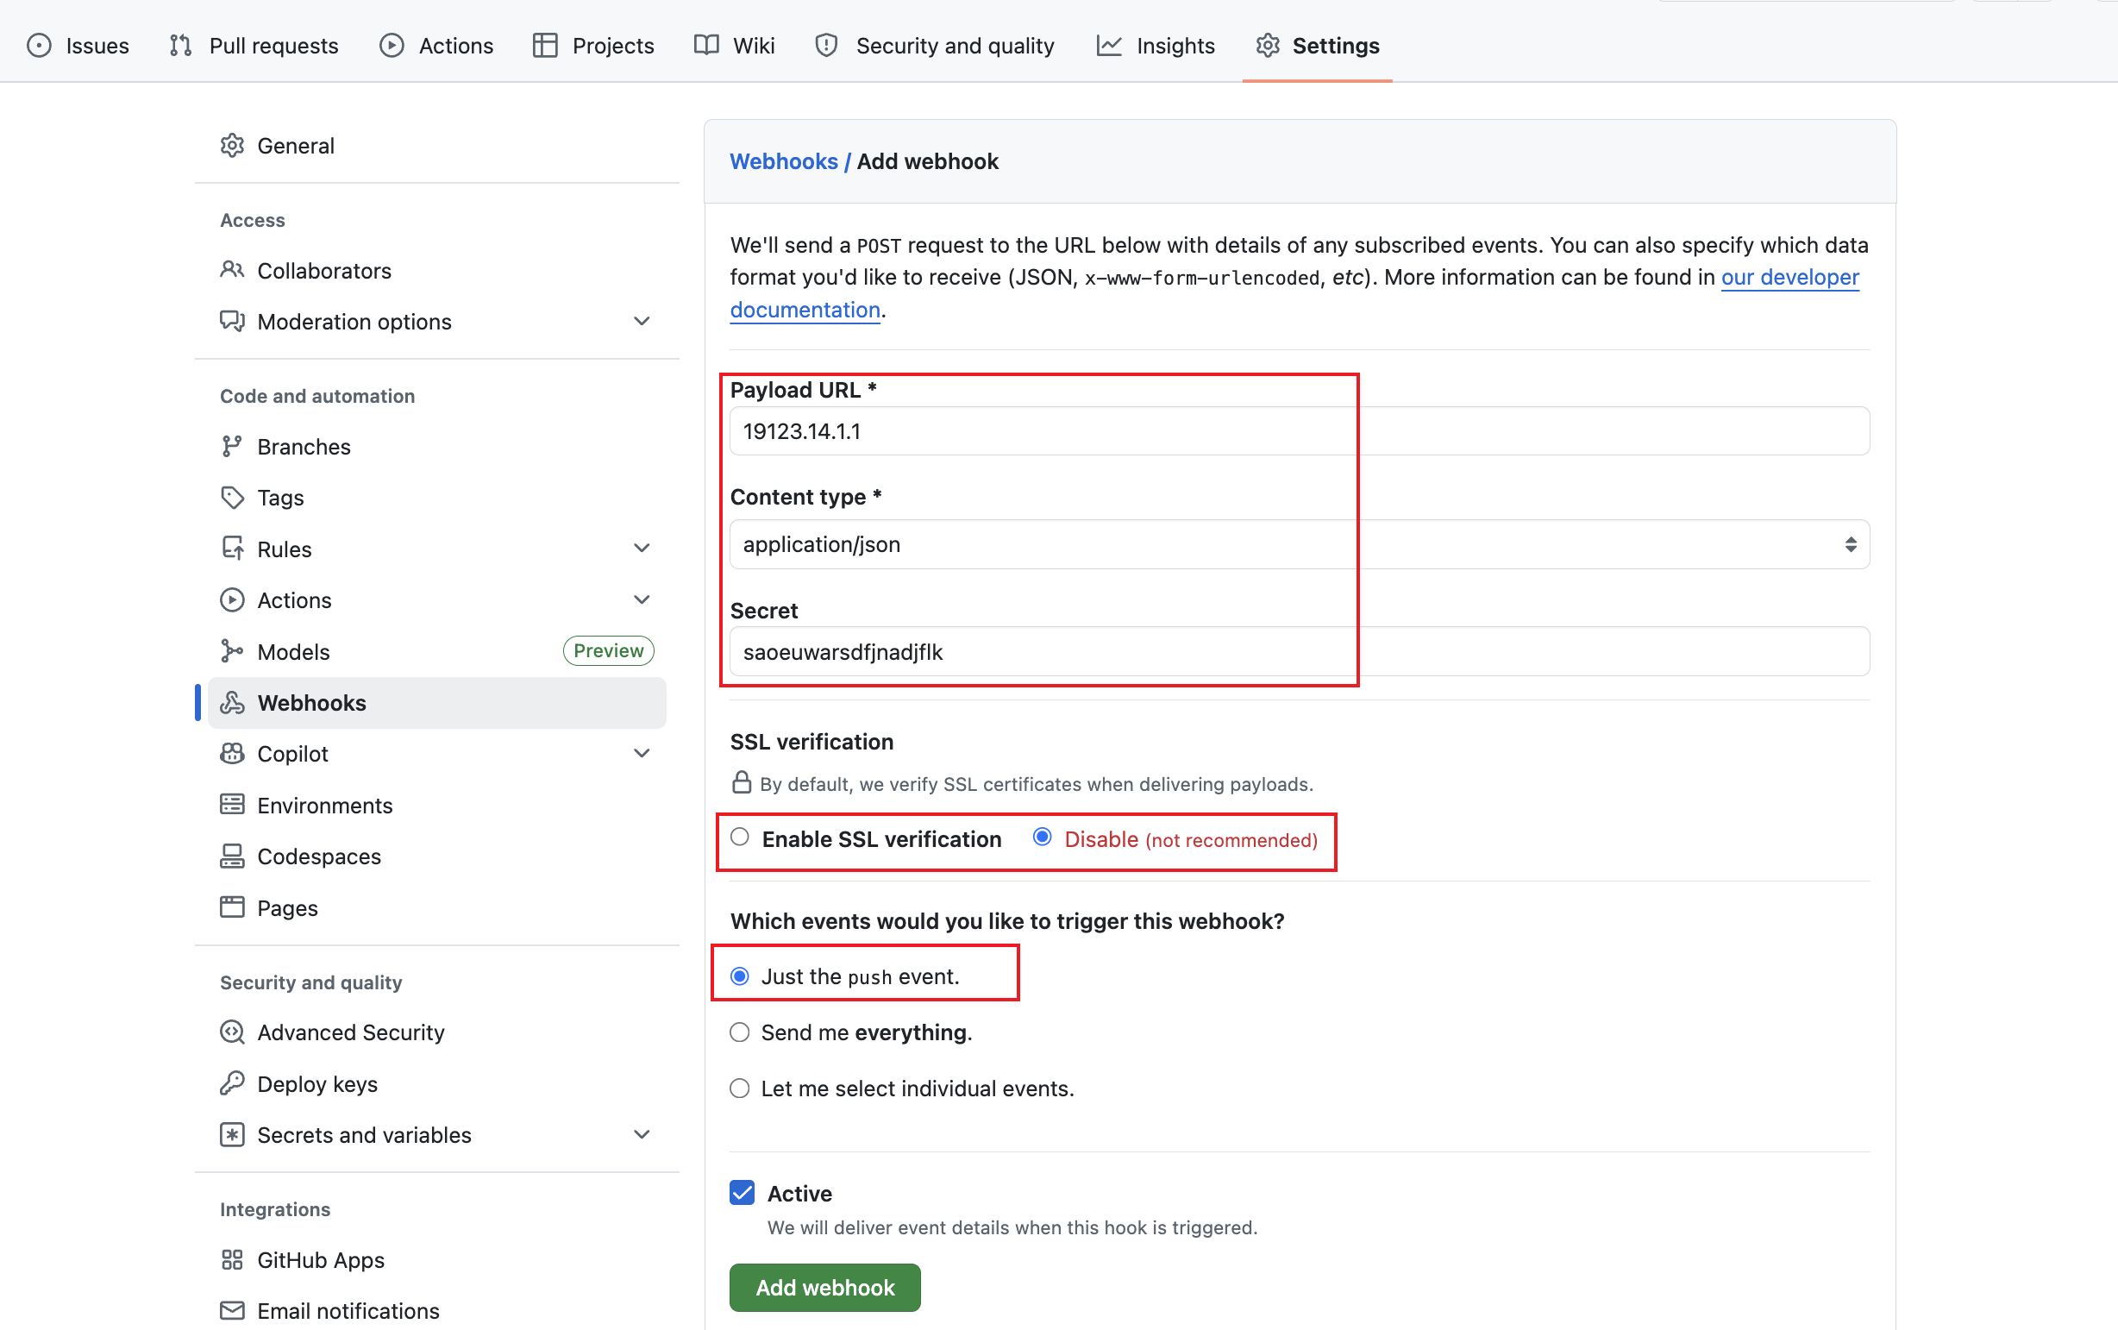Choose the Send me everything option
The height and width of the screenshot is (1330, 2118).
pos(739,1032)
